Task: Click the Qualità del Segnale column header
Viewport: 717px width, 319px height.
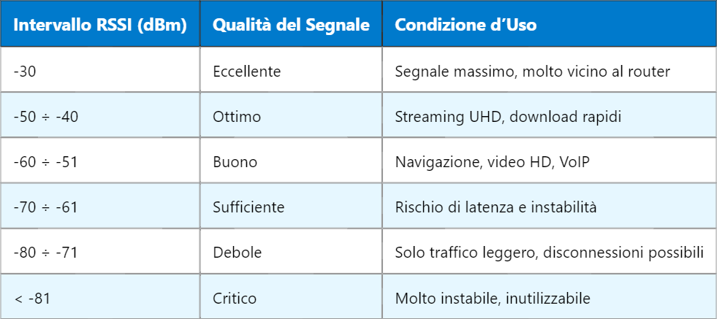Action: pyautogui.click(x=291, y=25)
